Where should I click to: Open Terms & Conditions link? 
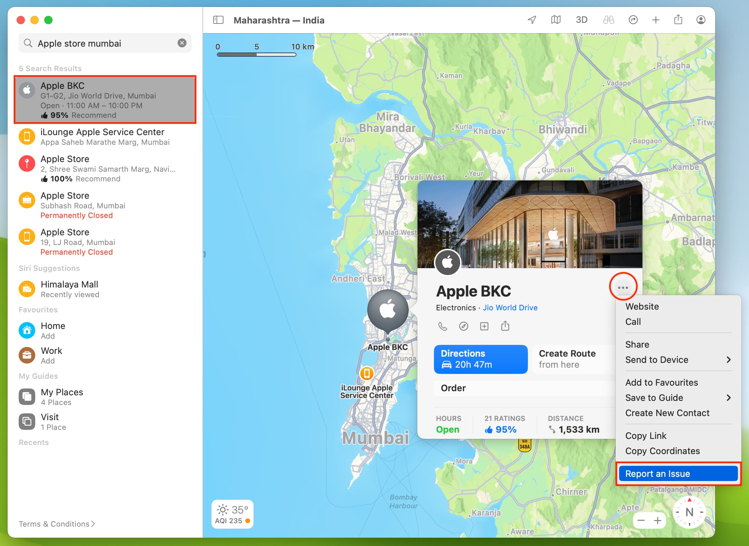(x=57, y=524)
